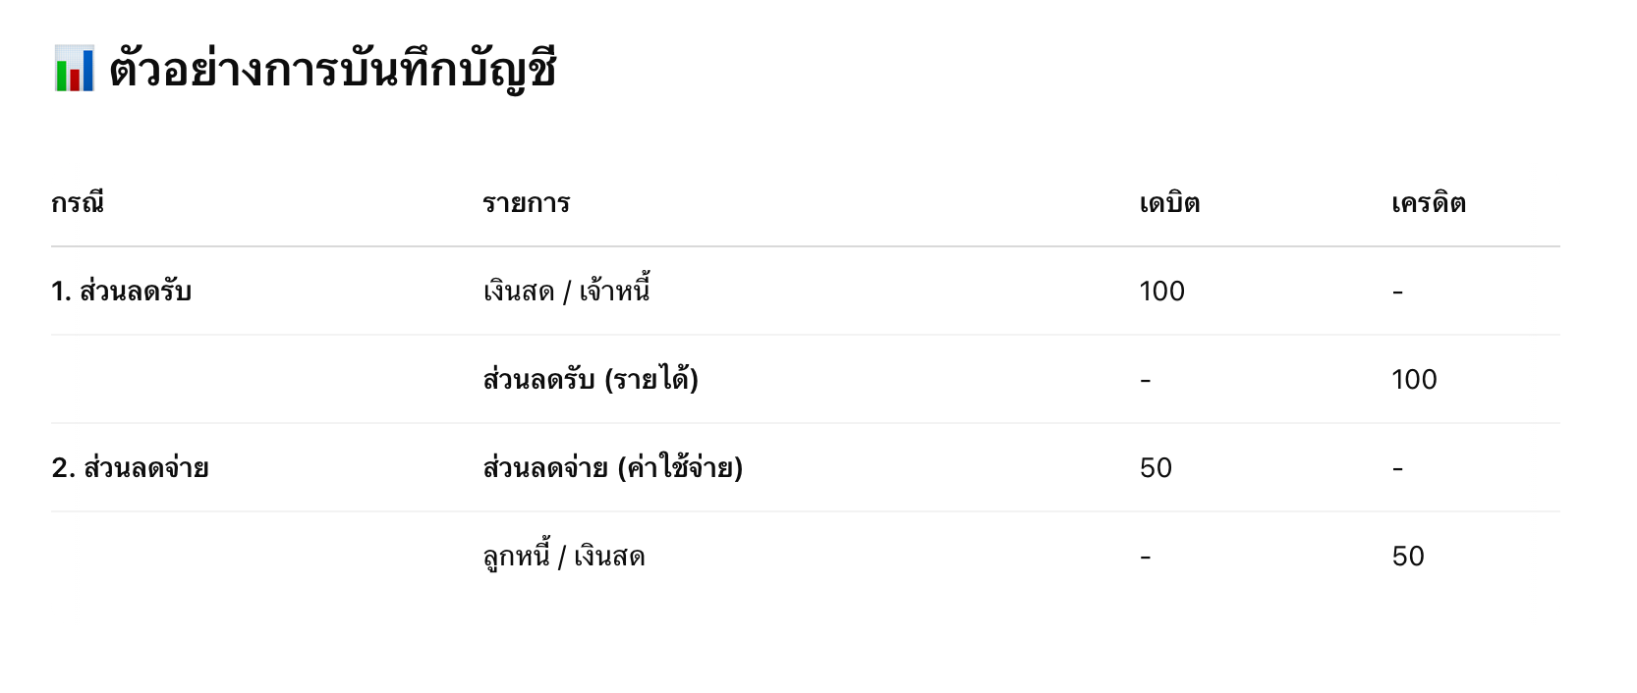Click the entry ลูกหนี้ / เงินสด
The image size is (1637, 693).
click(564, 555)
